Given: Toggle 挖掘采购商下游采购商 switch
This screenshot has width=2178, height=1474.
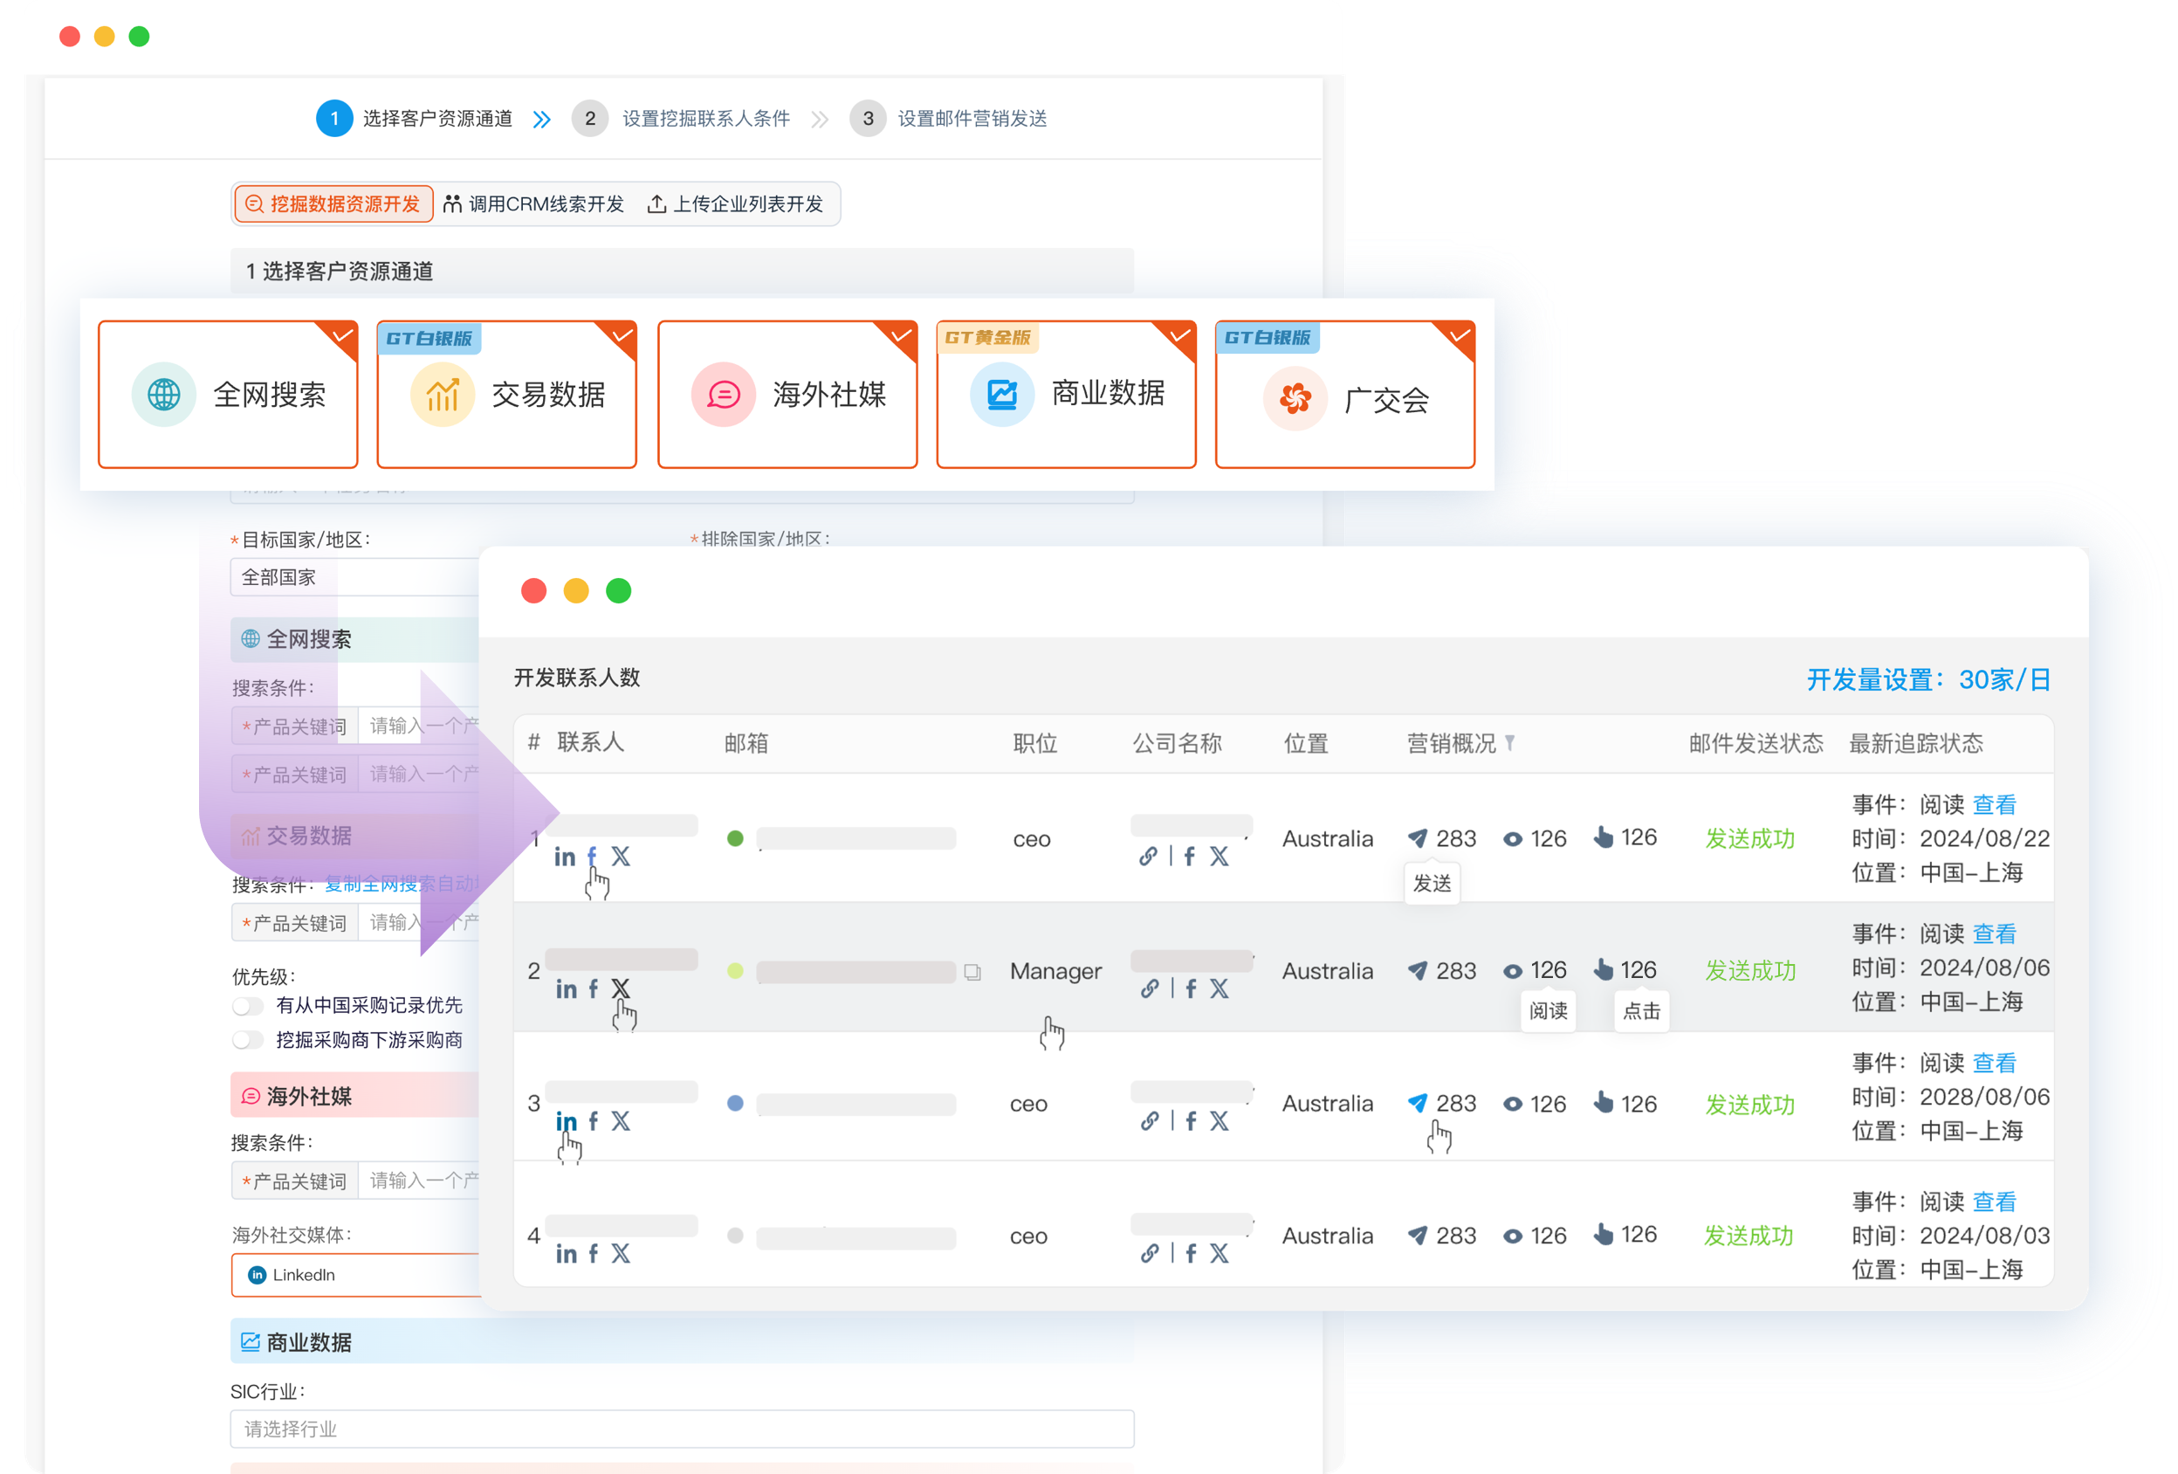Looking at the screenshot, I should coord(248,1041).
